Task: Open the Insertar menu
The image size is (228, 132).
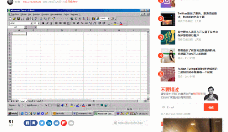Action: [36, 14]
